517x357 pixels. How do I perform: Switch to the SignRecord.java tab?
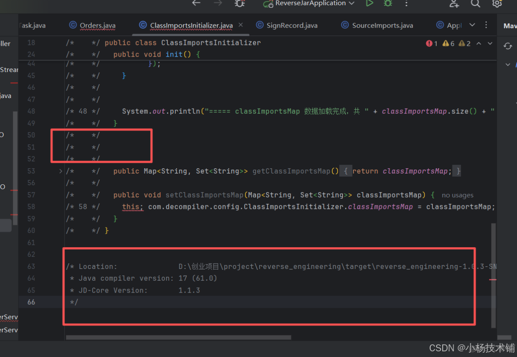pos(291,25)
